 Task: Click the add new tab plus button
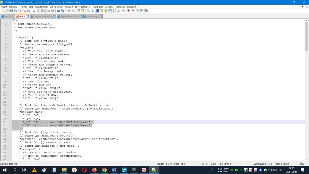pyautogui.click(x=298, y=7)
